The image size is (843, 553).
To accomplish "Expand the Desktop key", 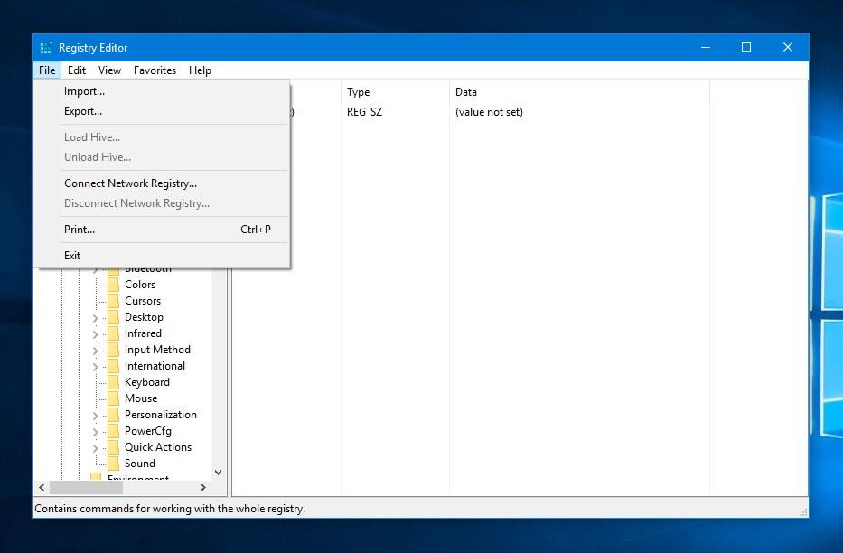I will click(95, 318).
